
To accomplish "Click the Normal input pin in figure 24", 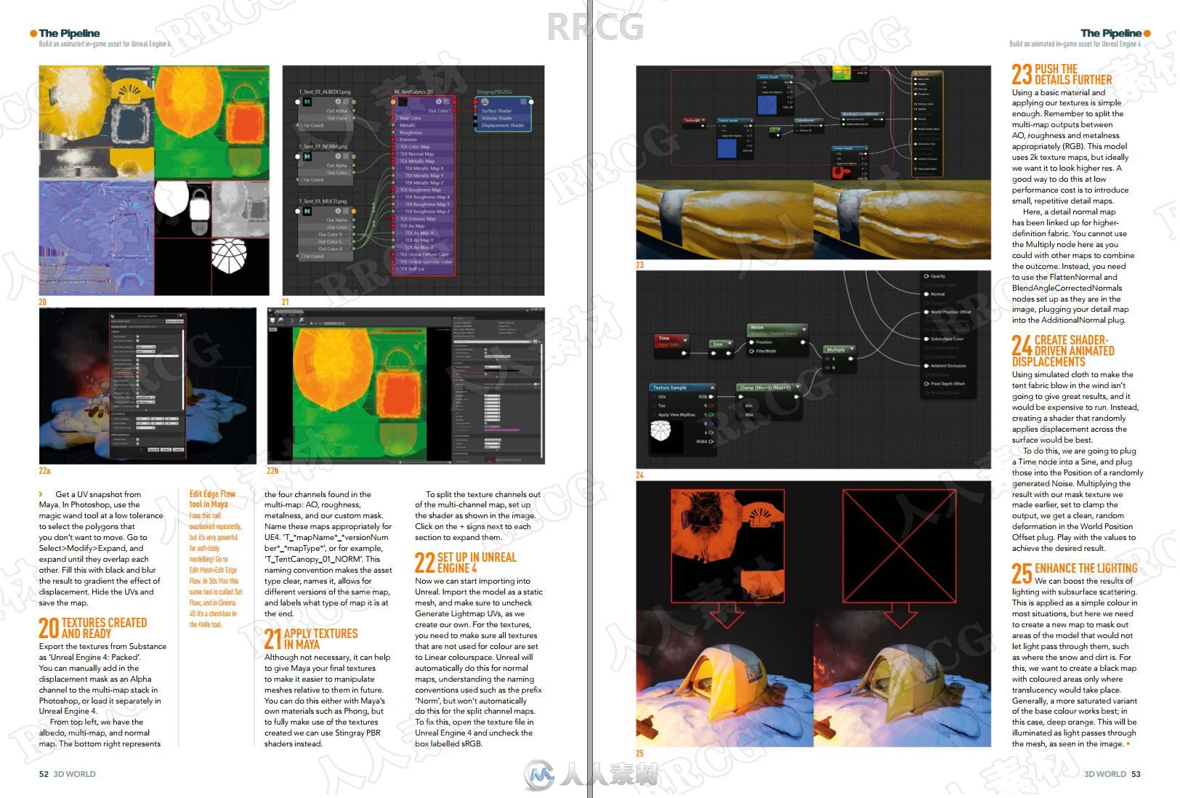I will (x=926, y=294).
